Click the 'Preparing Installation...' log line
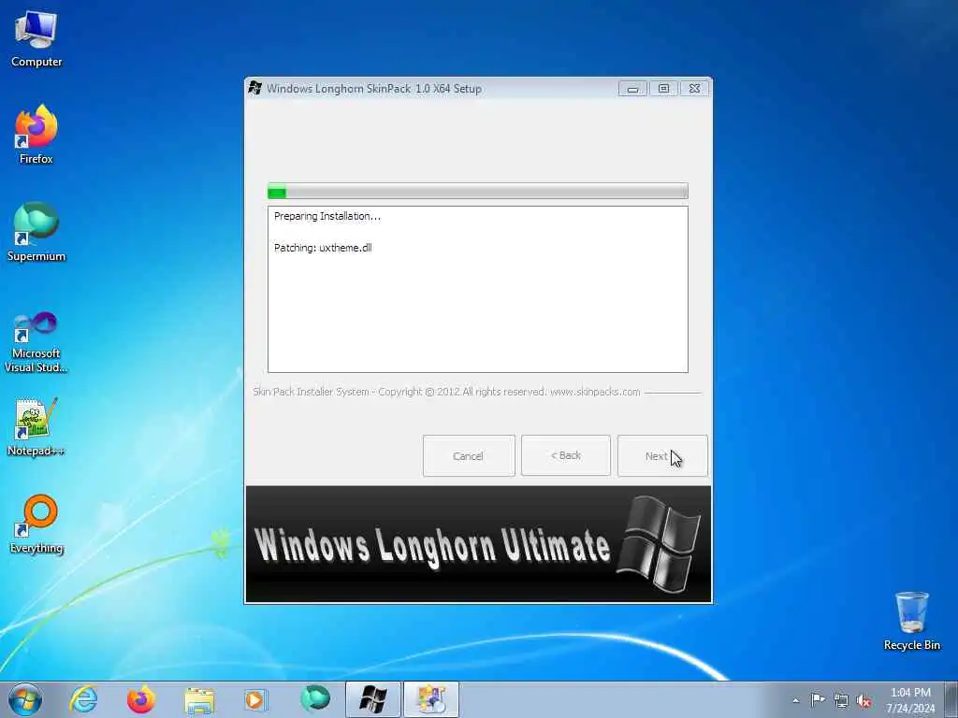The height and width of the screenshot is (718, 958). point(327,216)
